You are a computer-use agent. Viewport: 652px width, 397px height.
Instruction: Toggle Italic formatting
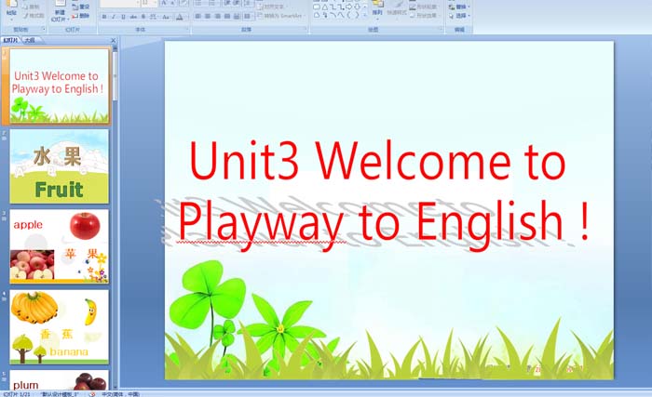[x=114, y=17]
